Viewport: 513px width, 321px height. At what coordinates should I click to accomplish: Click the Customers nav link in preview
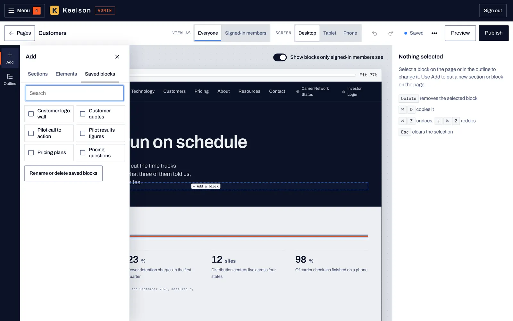click(x=174, y=91)
